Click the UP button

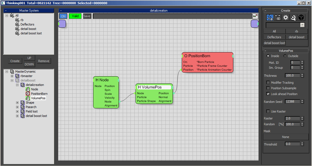[x=29, y=58]
